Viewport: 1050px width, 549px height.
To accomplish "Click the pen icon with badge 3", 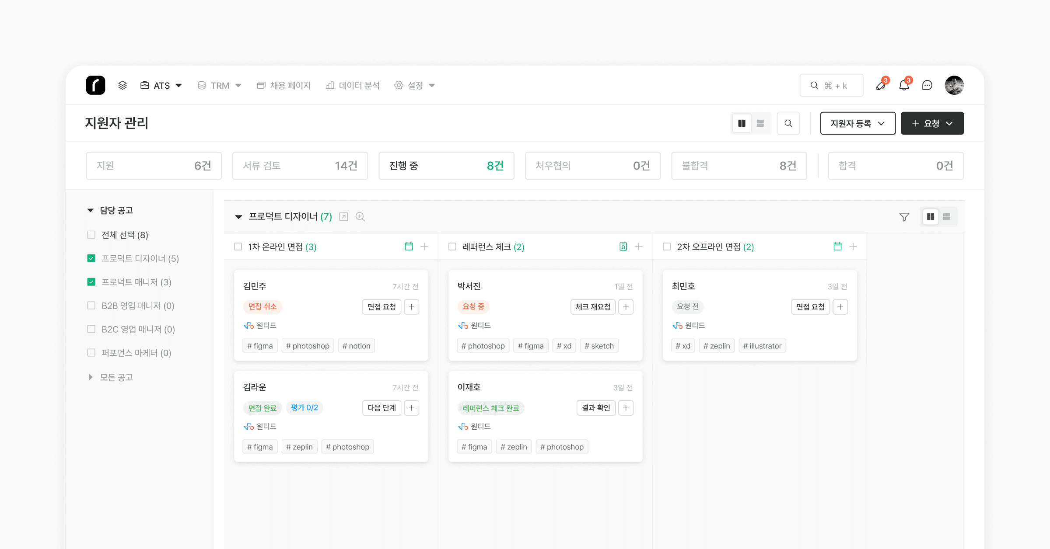I will point(881,85).
